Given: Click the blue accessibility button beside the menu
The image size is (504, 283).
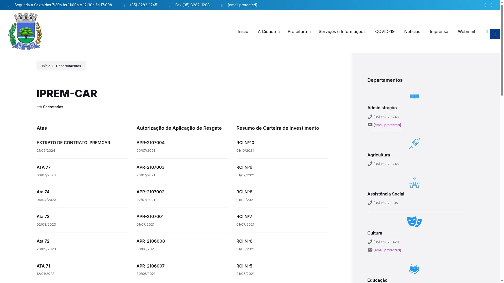Looking at the screenshot, I should 495,34.
